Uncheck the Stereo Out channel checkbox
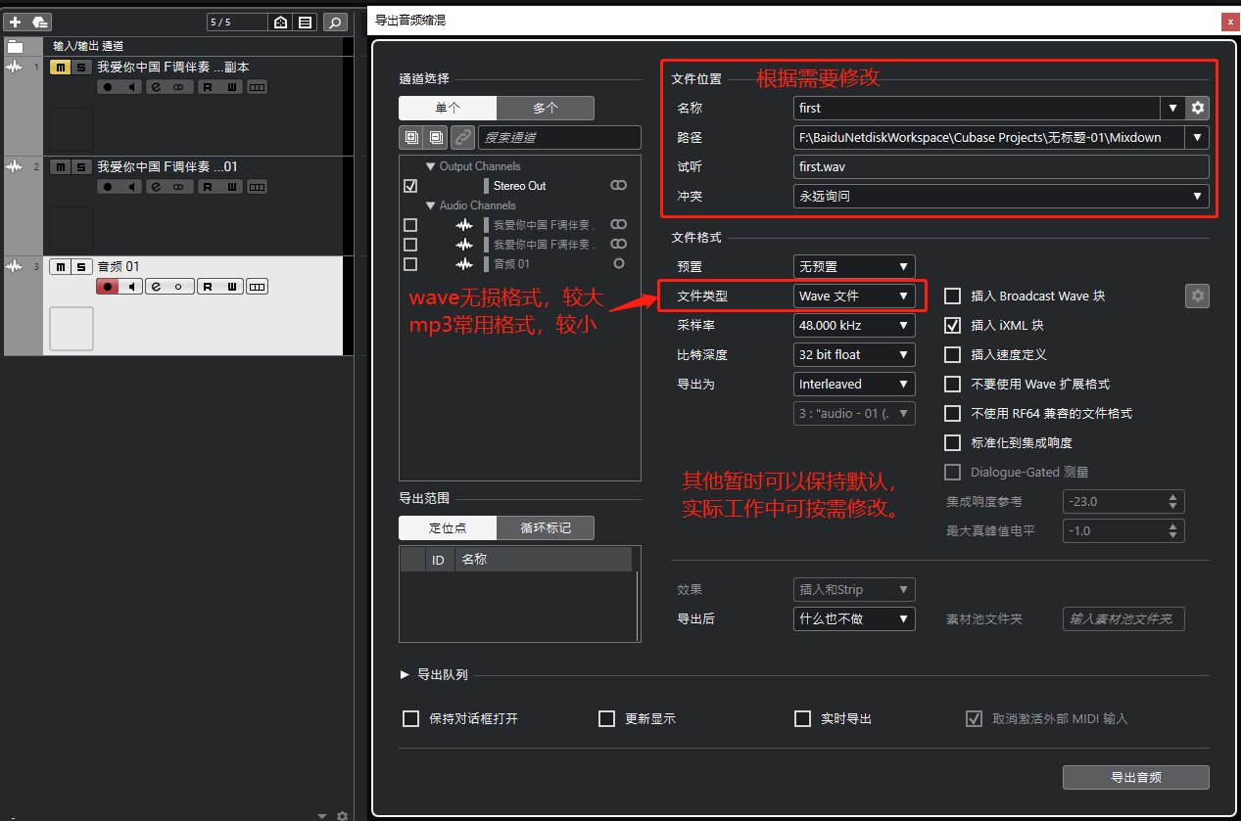The image size is (1241, 821). pos(410,186)
